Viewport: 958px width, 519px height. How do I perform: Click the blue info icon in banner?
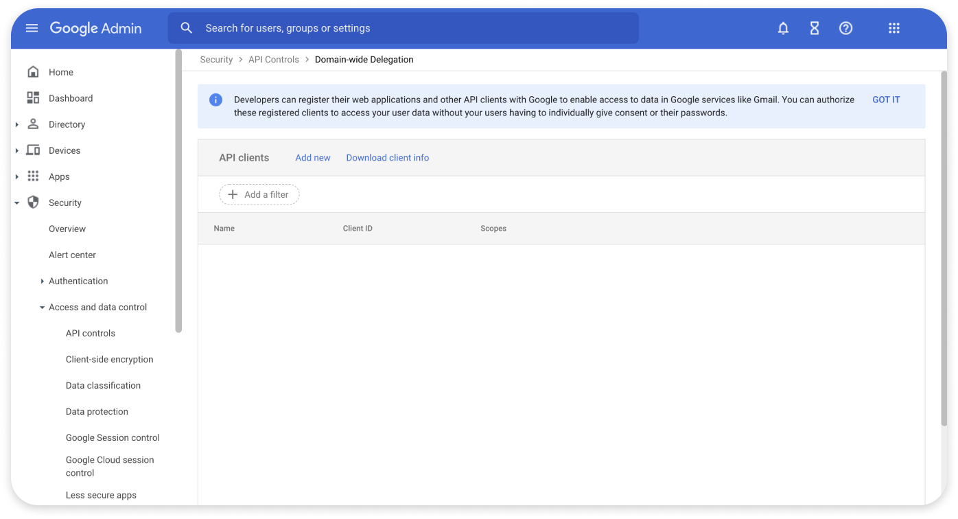coord(216,100)
